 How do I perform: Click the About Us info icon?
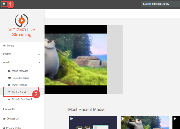3,109
